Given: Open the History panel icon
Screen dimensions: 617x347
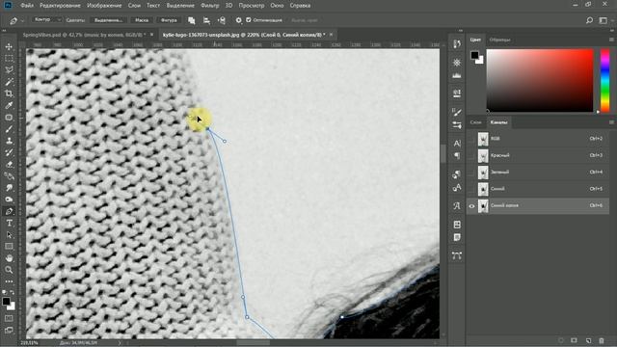Looking at the screenshot, I should [456, 44].
